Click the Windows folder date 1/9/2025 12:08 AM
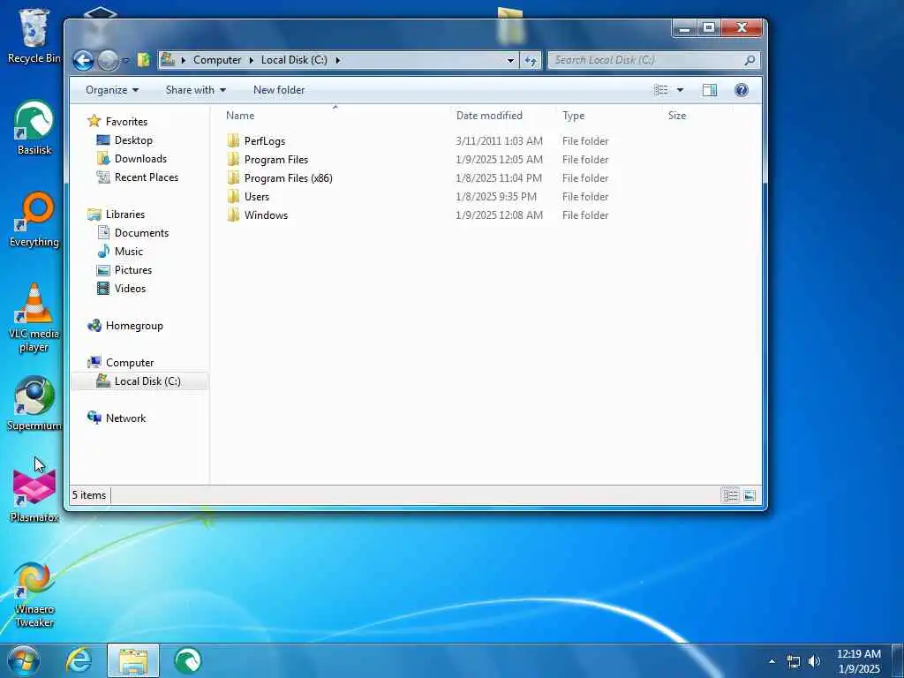Viewport: 904px width, 678px height. tap(499, 215)
